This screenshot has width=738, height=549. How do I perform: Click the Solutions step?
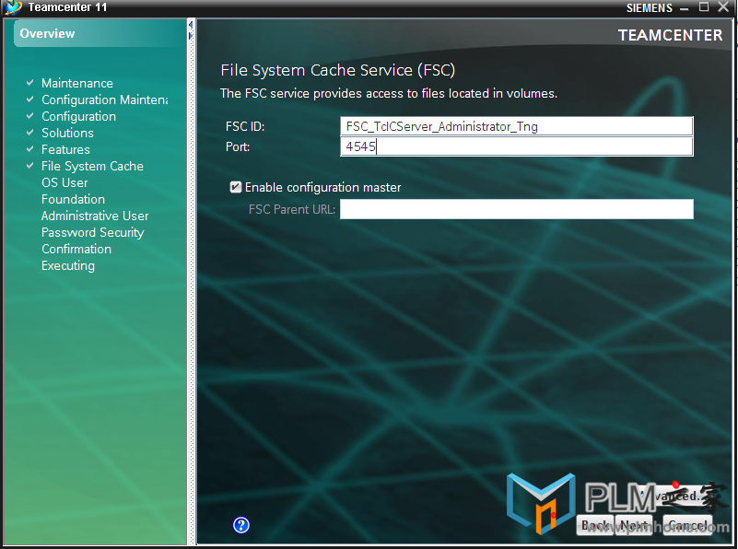[x=67, y=134]
